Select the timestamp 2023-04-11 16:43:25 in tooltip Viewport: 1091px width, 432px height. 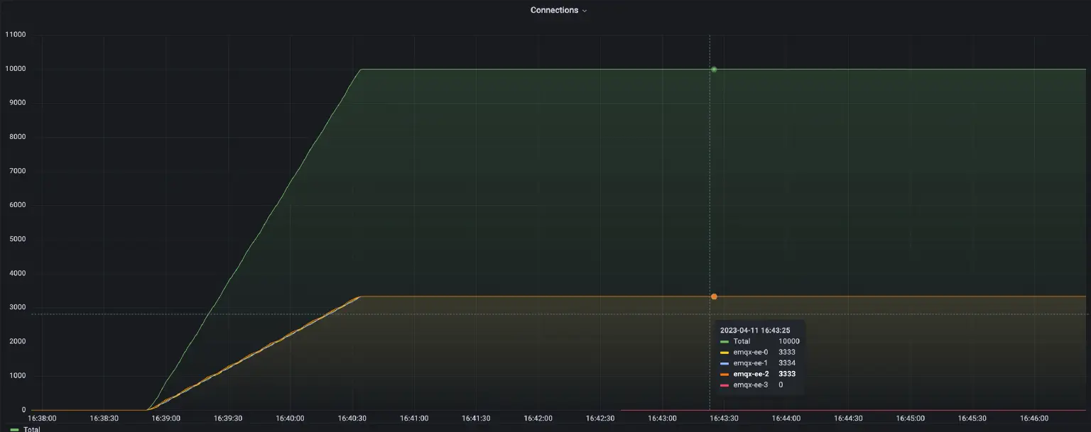coord(755,330)
